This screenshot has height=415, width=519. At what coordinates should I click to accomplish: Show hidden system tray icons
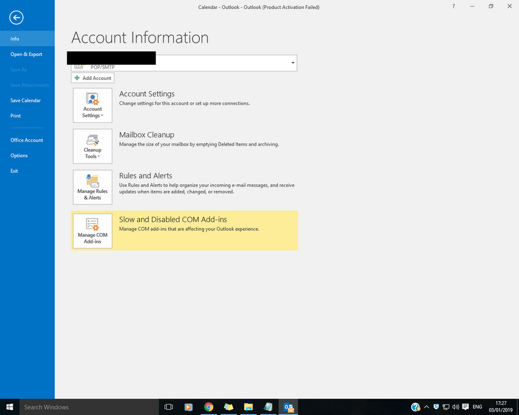click(x=426, y=407)
